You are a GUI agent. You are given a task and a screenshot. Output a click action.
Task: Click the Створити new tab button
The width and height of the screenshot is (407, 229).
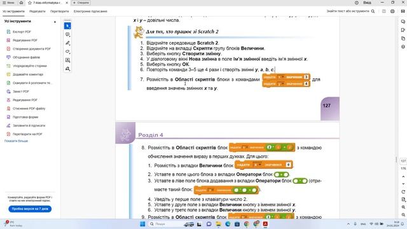81,3
